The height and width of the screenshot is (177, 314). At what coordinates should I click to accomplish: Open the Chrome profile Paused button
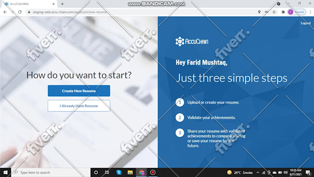297,12
